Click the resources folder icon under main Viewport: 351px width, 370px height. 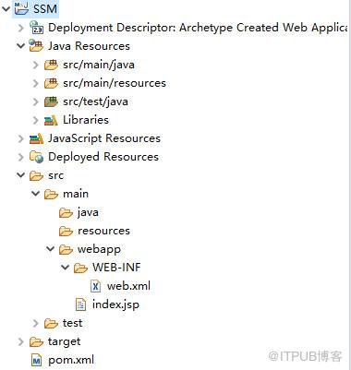(x=66, y=231)
